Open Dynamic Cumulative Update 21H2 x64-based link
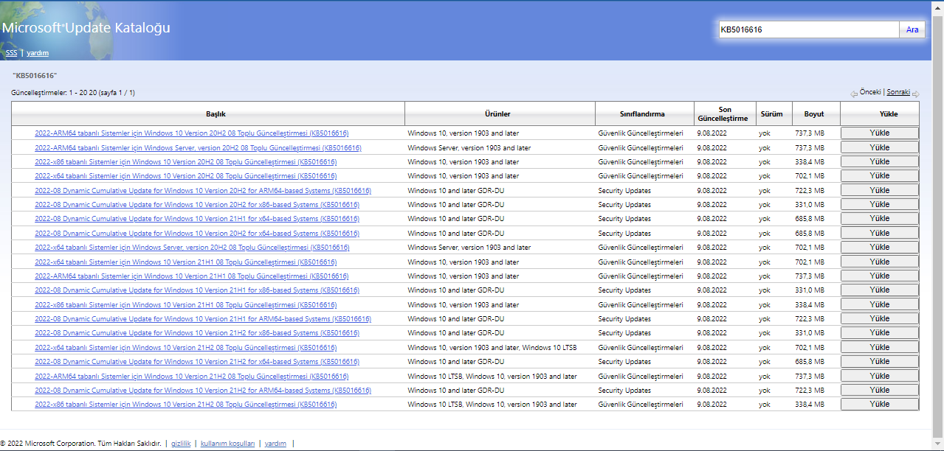944x451 pixels. tap(197, 362)
